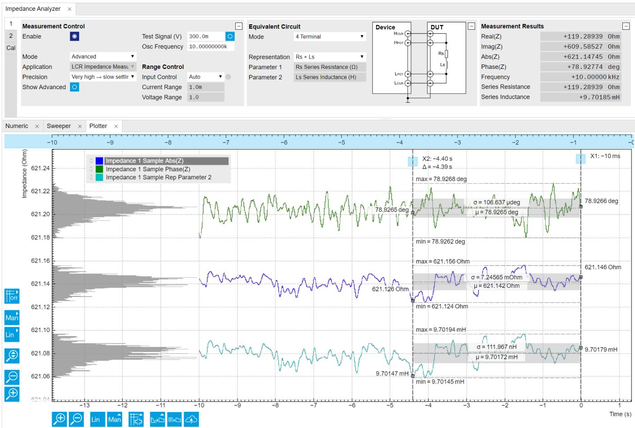Viewport: 635px width, 428px height.
Task: Click vertical zoom out icon left of plot
Action: [12, 377]
